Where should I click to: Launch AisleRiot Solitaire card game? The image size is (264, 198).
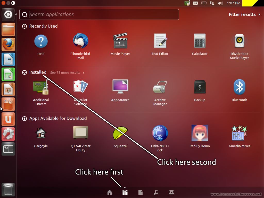point(80,86)
